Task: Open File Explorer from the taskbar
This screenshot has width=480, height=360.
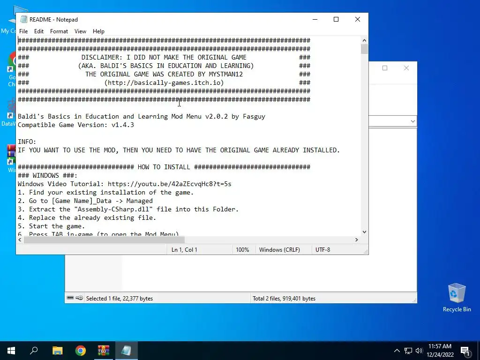Action: [57, 351]
